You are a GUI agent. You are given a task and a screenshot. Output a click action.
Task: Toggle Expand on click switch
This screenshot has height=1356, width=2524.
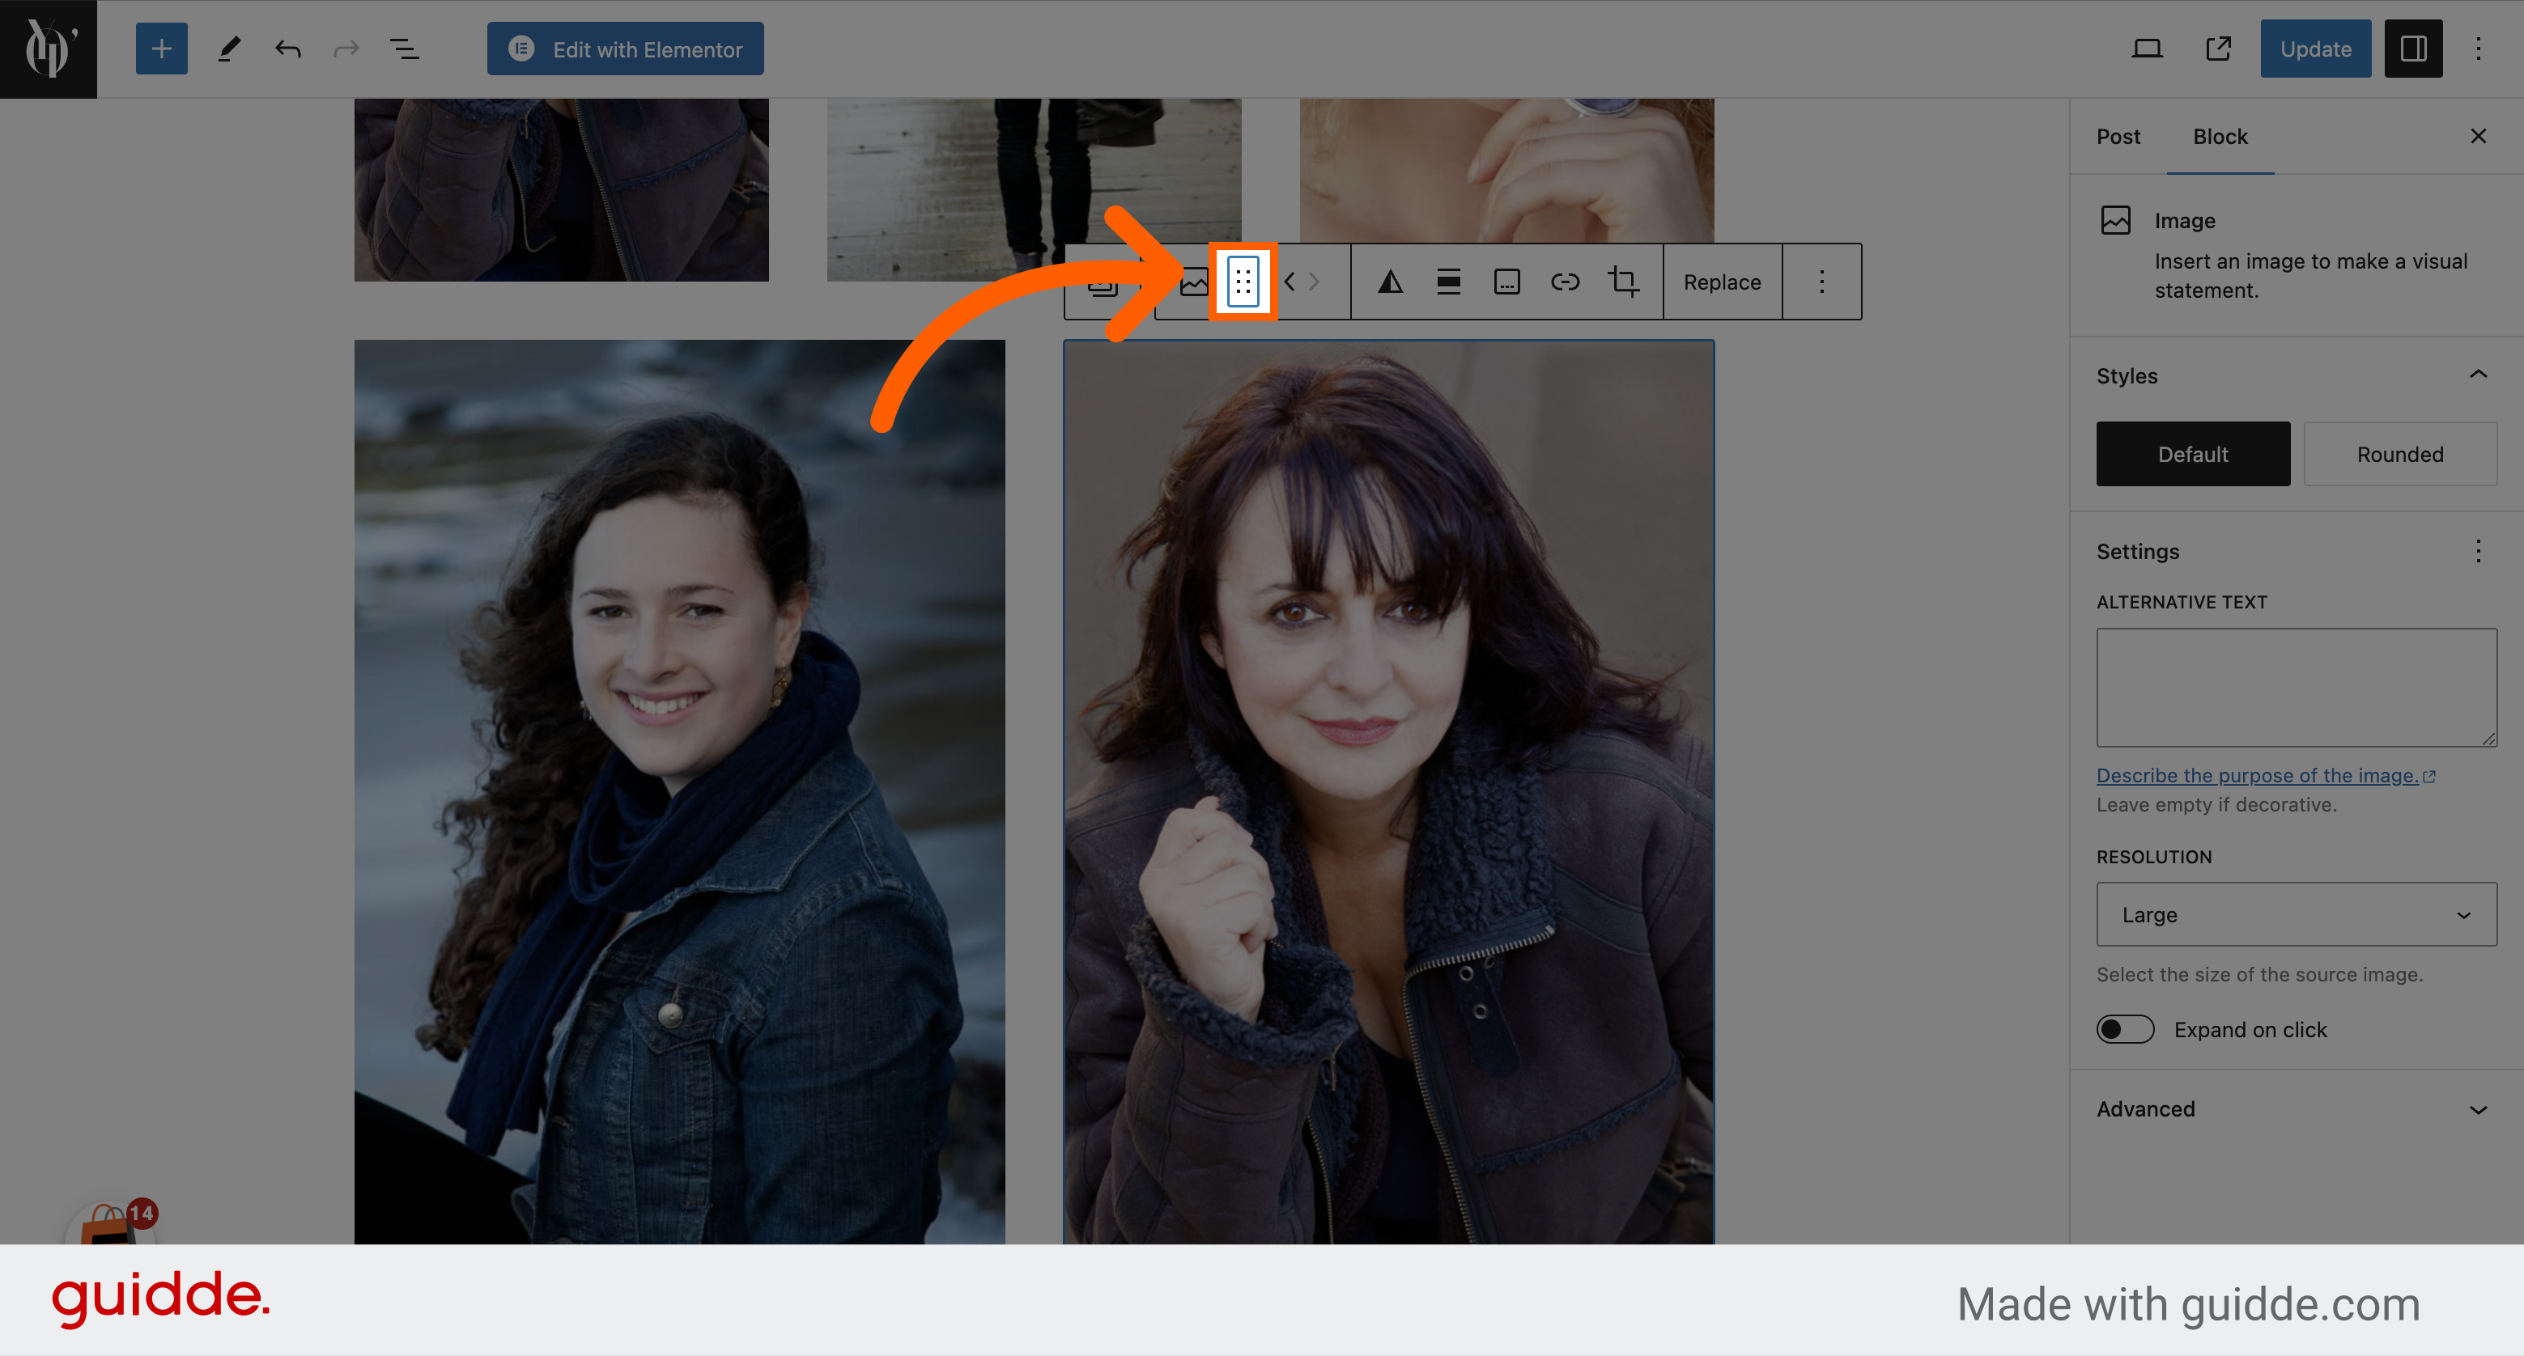2125,1030
